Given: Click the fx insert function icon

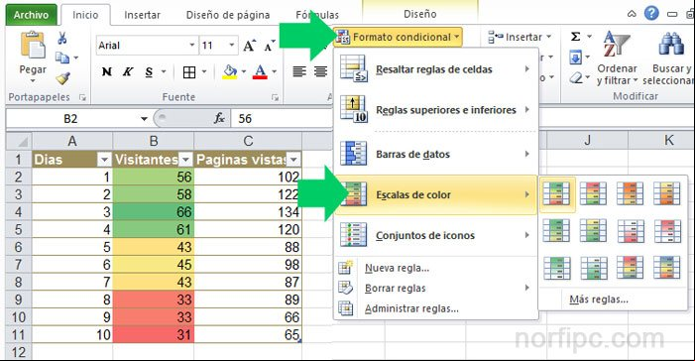Looking at the screenshot, I should click(219, 118).
